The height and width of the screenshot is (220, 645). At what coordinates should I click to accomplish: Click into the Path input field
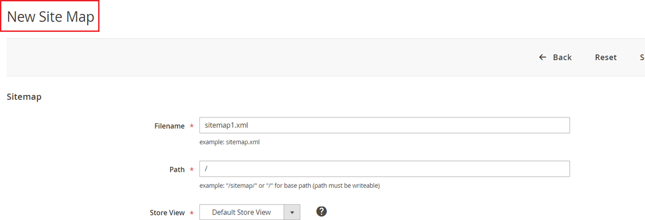point(384,168)
